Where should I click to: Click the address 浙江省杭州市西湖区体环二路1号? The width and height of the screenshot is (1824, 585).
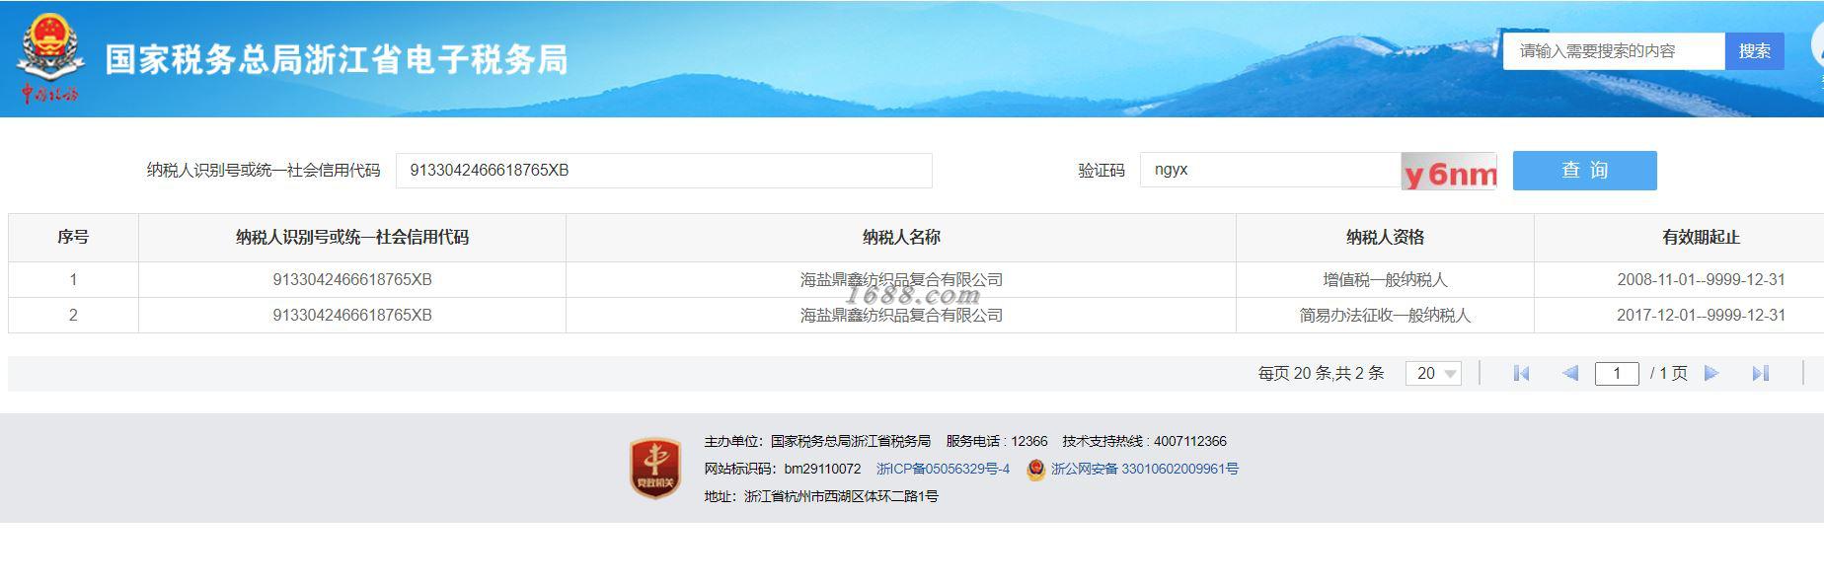coord(841,496)
